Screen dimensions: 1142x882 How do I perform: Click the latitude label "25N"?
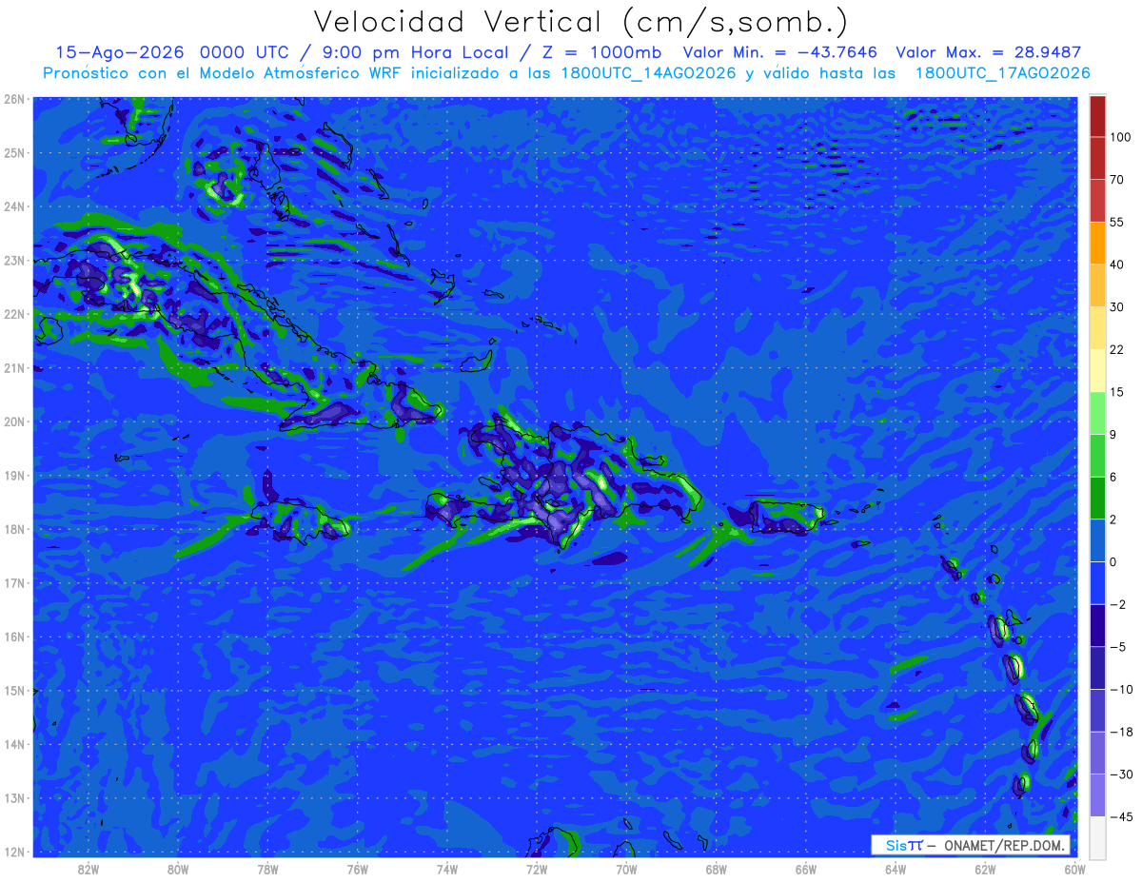(14, 152)
